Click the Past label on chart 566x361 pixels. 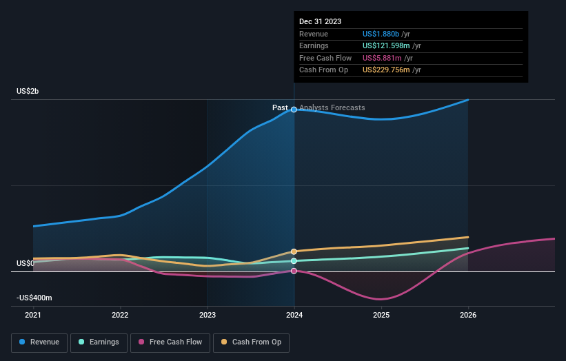(x=280, y=107)
